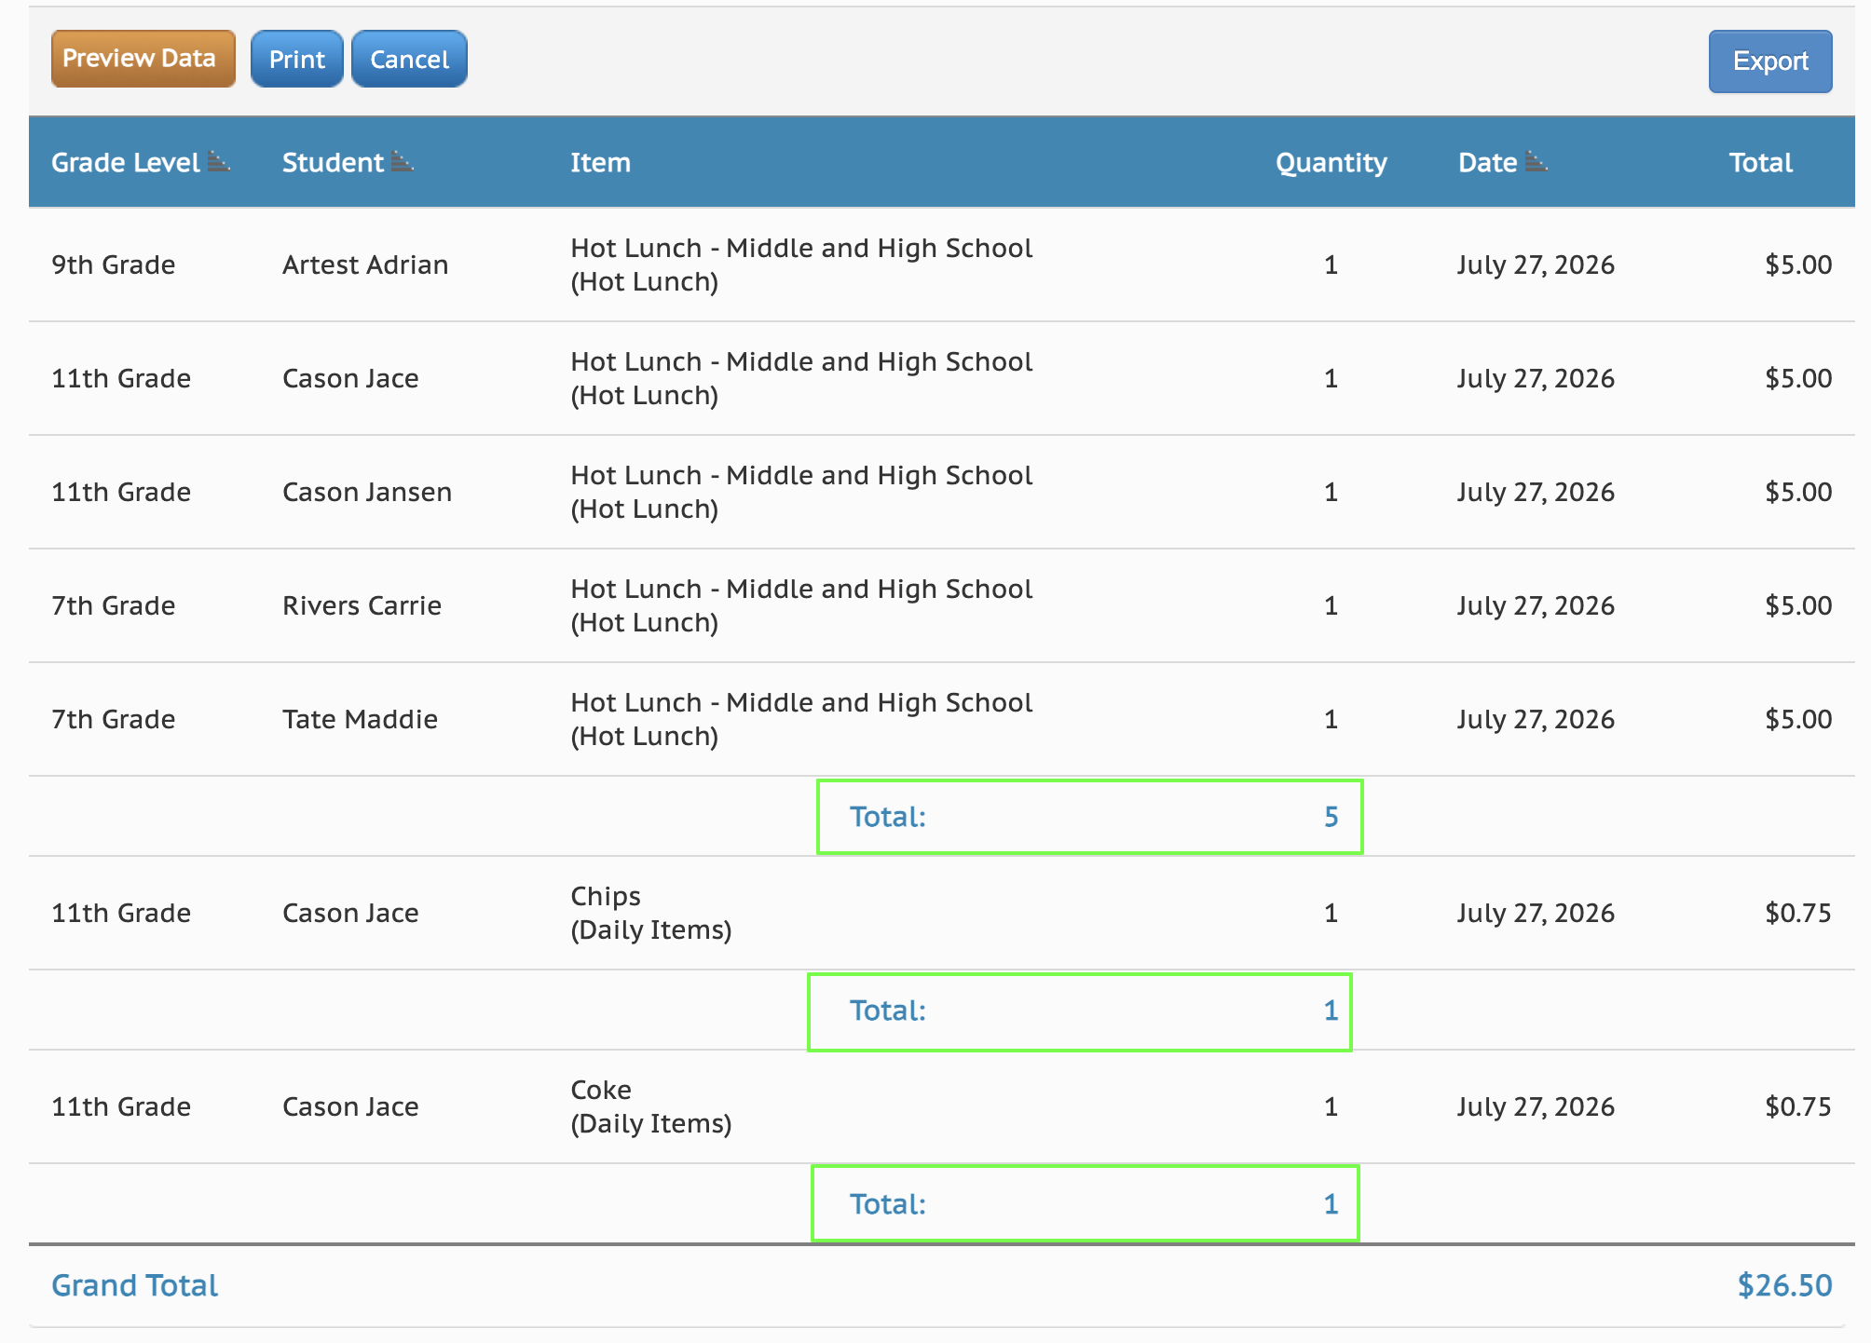
Task: Sort by Grade Level sort icon
Action: click(219, 161)
